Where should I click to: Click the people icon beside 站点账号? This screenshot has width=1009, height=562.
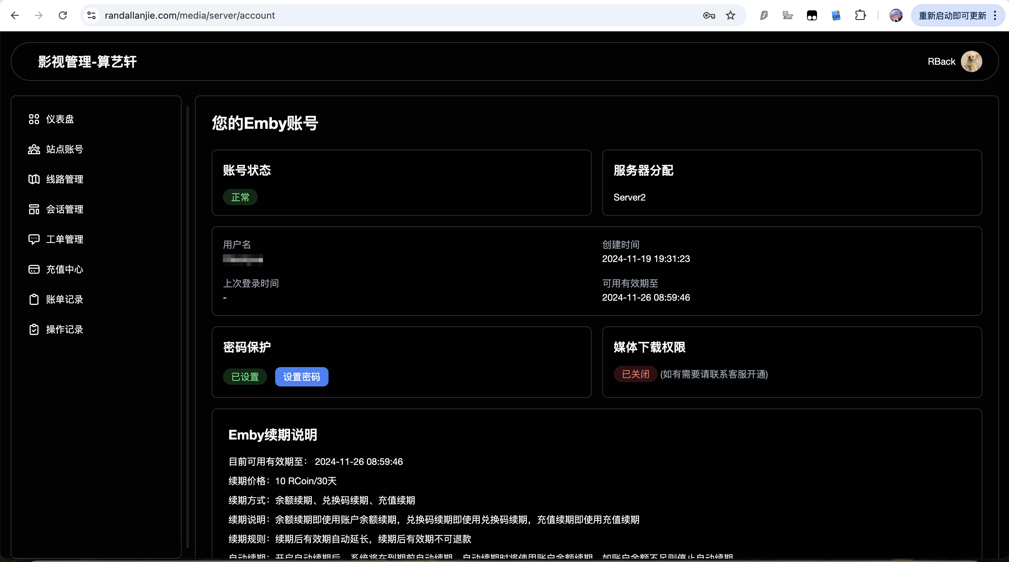click(x=34, y=149)
